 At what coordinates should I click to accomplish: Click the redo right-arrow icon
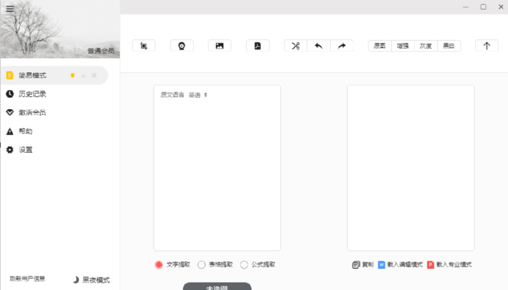342,46
